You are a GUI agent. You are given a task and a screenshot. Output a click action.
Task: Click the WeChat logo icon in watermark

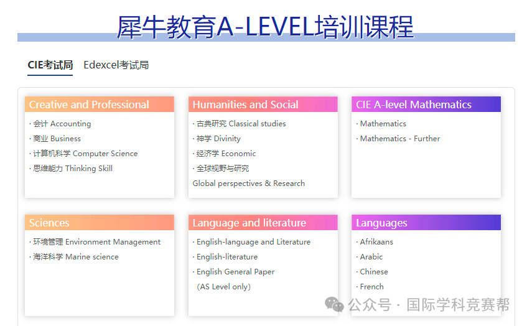(335, 305)
